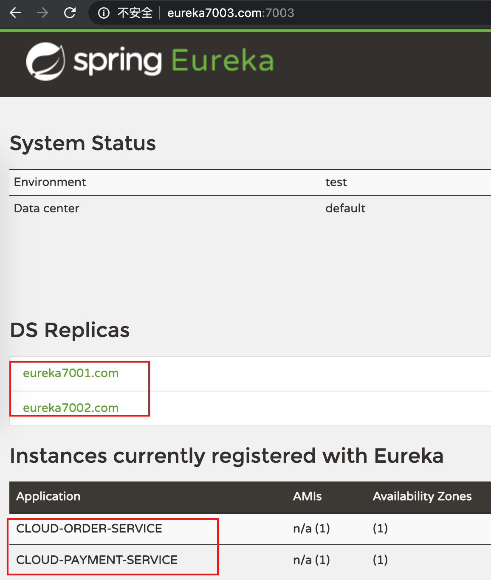Click the zones (1) value for CLOUD-PAYMENT-SERVICE
The image size is (491, 580).
click(x=380, y=560)
